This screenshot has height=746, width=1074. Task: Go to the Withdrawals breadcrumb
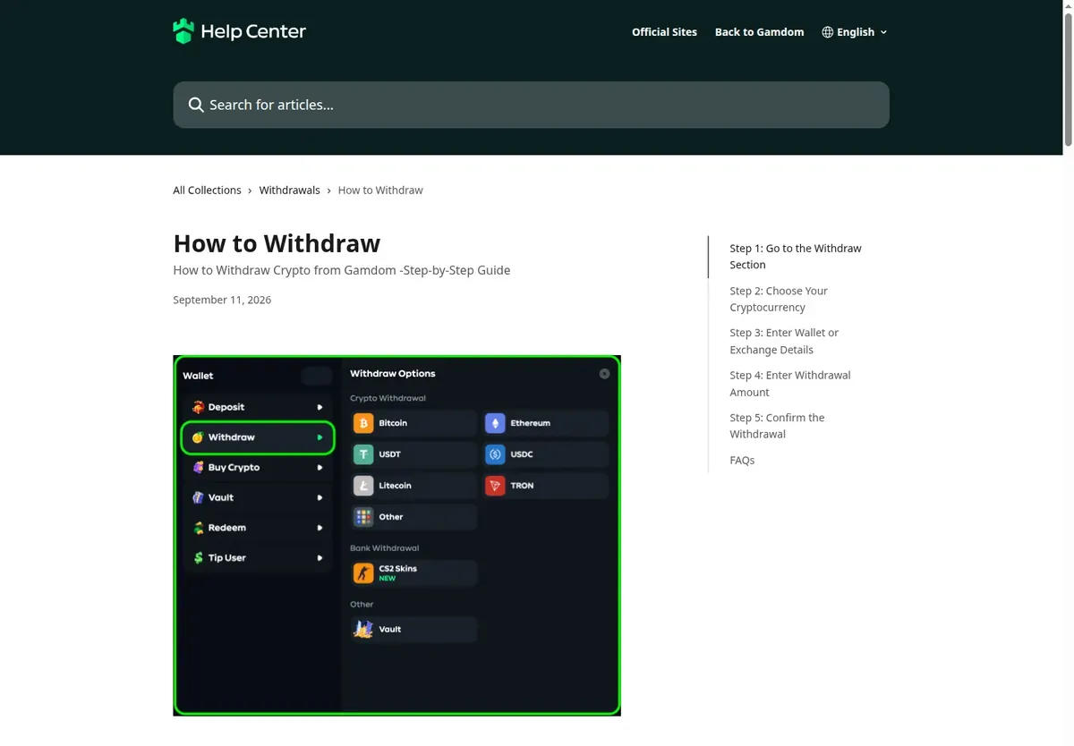[x=289, y=191]
